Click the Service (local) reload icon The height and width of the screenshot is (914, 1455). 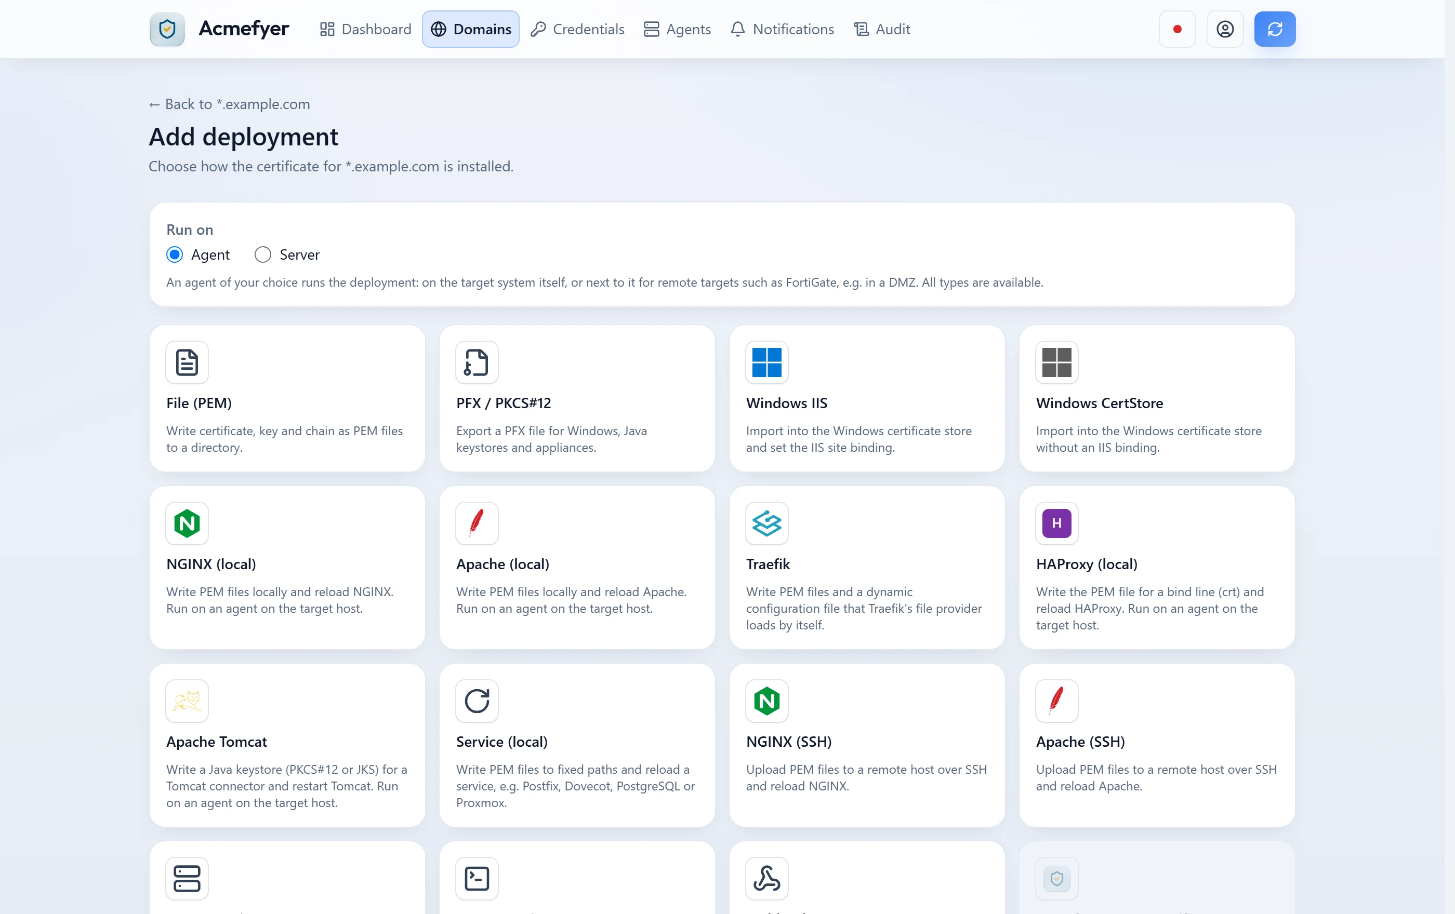pos(477,701)
